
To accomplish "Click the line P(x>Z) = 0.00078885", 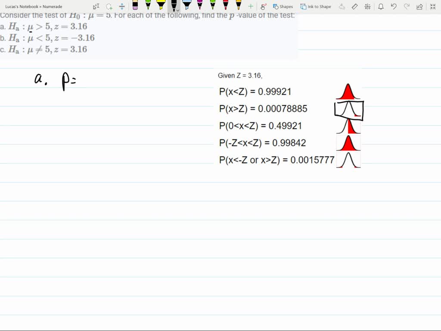I will (x=263, y=109).
